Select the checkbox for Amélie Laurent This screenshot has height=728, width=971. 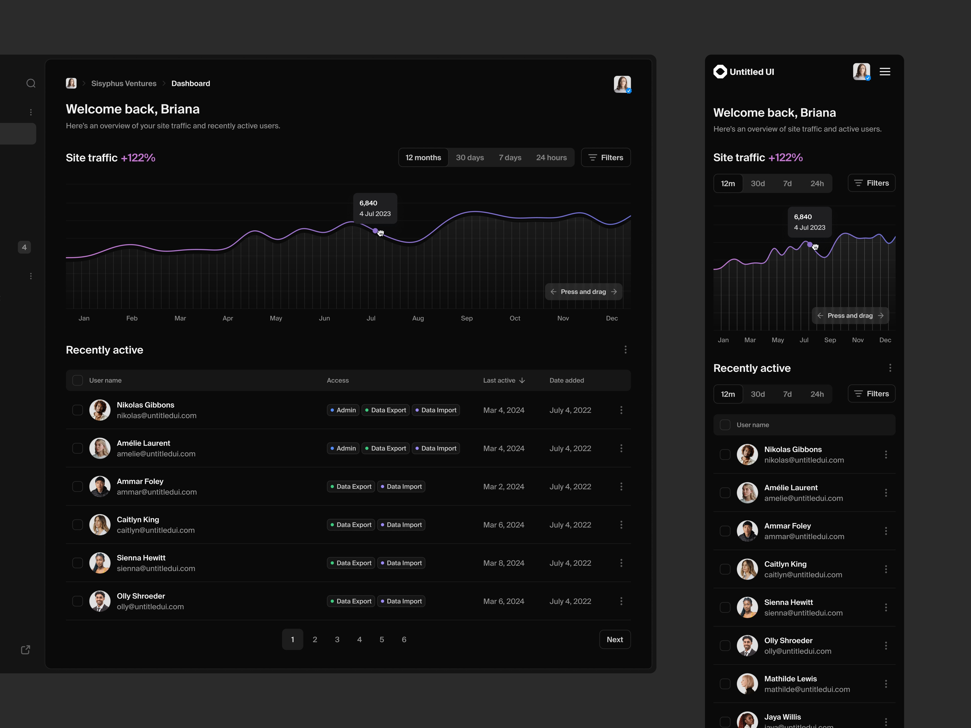(x=77, y=448)
